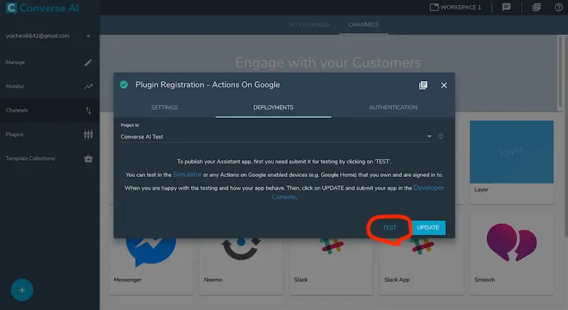Expand the Project Id dropdown

tap(429, 137)
